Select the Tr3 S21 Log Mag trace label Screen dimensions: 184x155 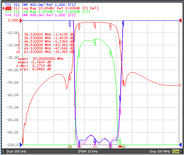(47, 12)
